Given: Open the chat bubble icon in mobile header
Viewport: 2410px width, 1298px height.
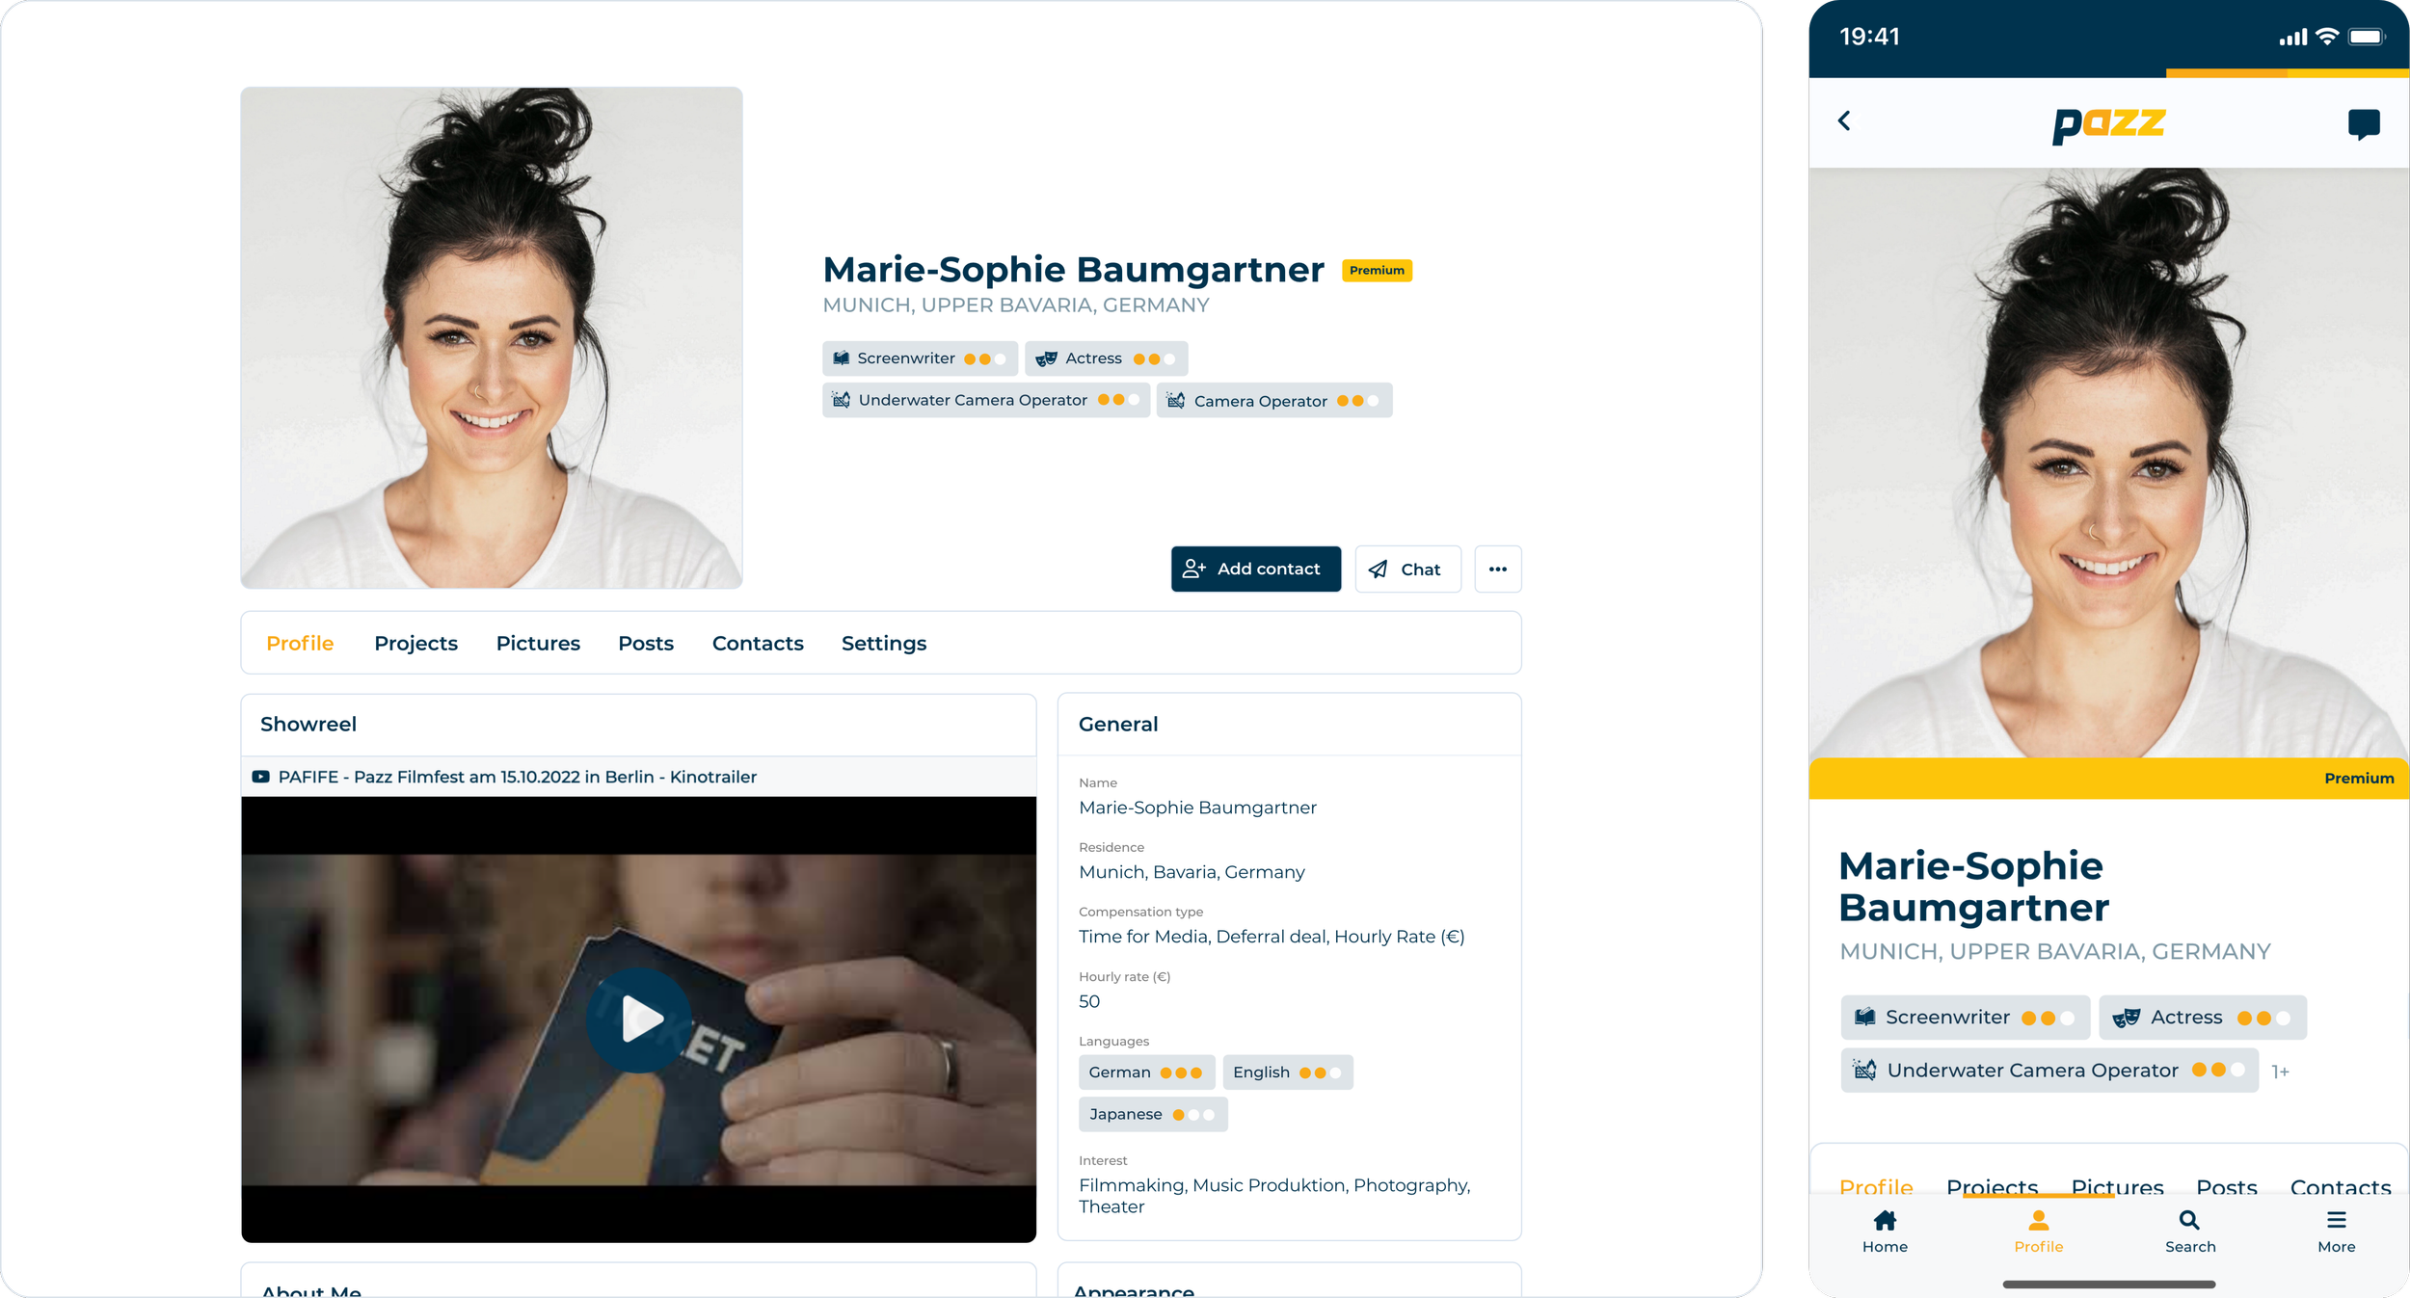Looking at the screenshot, I should click(x=2363, y=124).
